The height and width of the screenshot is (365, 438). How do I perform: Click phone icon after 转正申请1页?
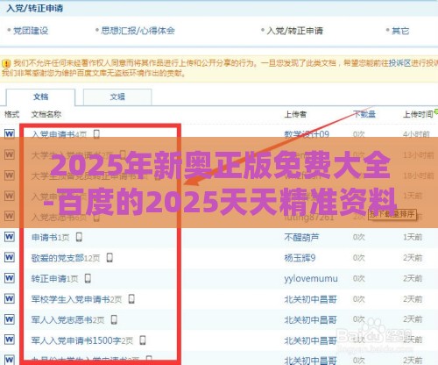pos(88,278)
